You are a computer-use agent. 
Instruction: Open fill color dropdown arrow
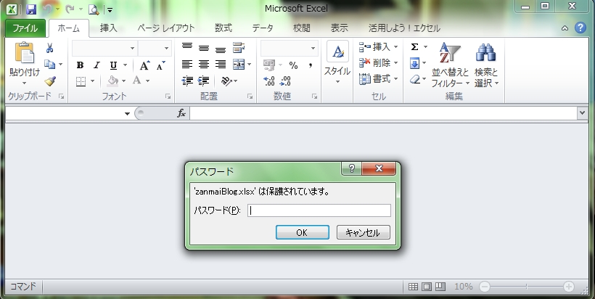[123, 81]
